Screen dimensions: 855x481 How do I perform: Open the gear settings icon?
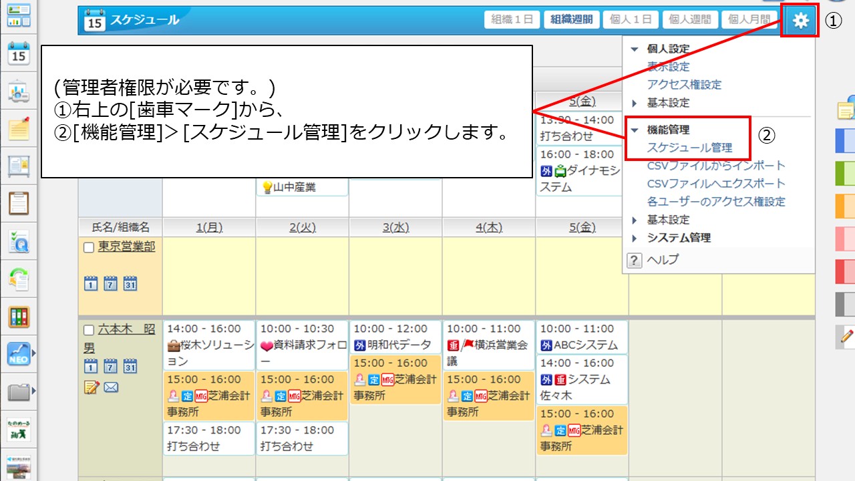799,19
